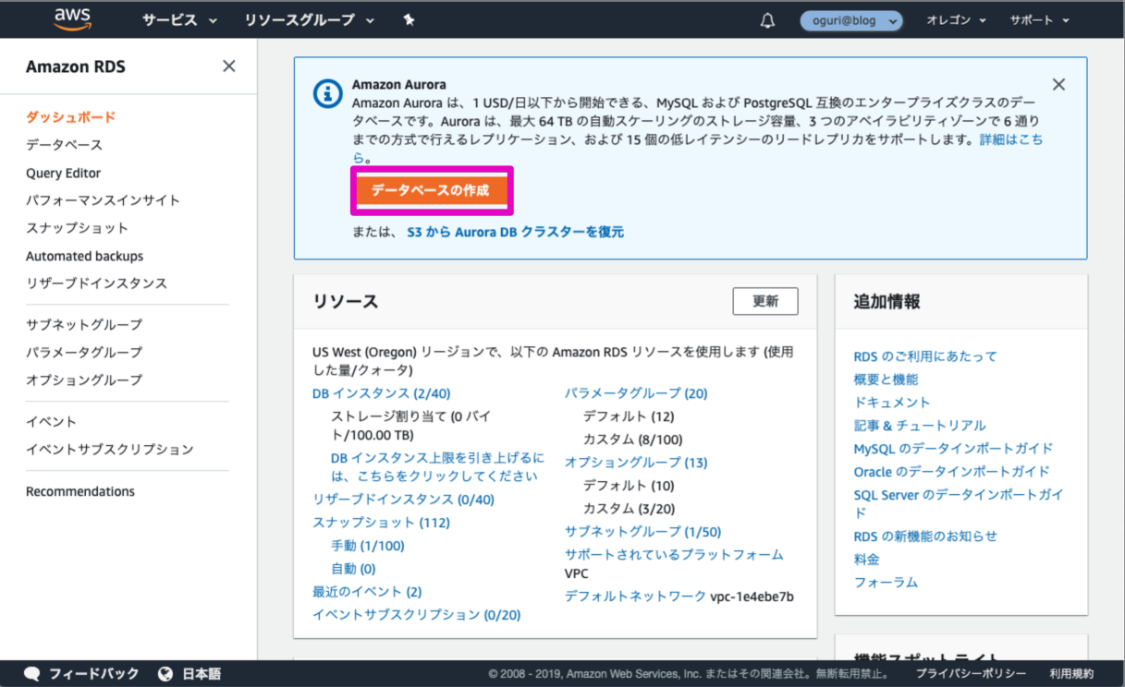Open the オレゴン region dropdown
1125x687 pixels.
pos(956,19)
